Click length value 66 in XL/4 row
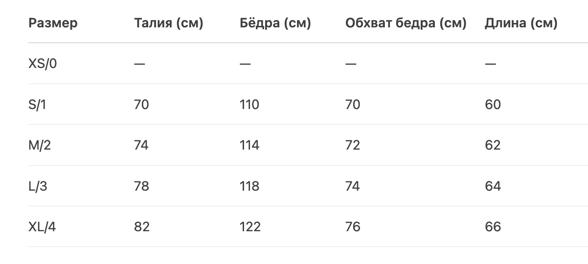Image resolution: width=588 pixels, height=264 pixels. click(x=493, y=227)
